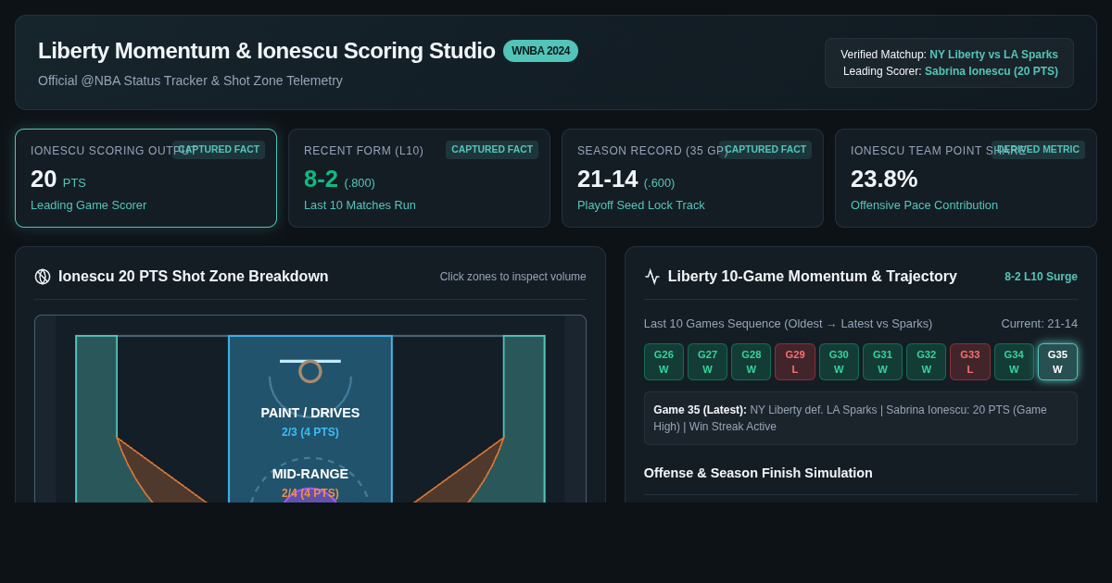Select game G27 win chip
This screenshot has width=1112, height=583.
click(x=707, y=362)
